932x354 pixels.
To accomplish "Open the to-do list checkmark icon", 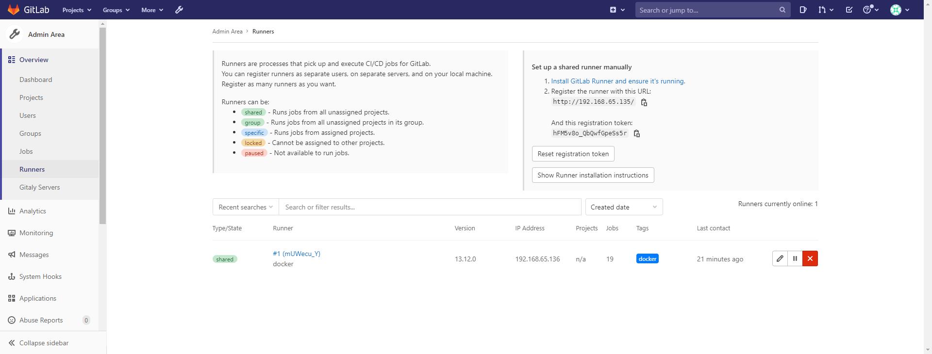I will click(x=849, y=10).
